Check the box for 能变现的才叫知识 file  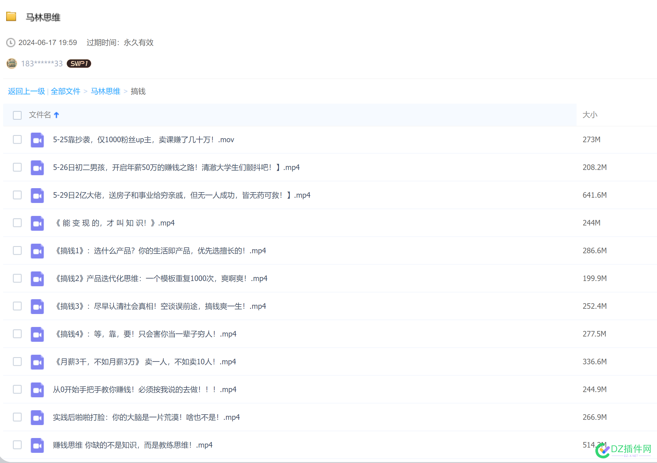[17, 223]
